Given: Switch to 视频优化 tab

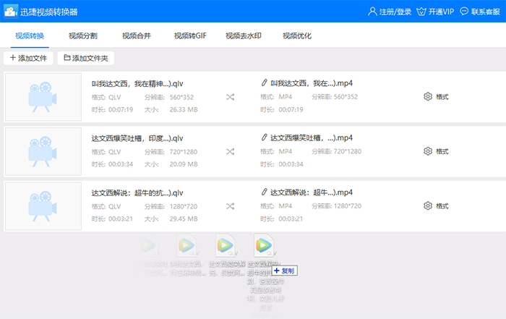Looking at the screenshot, I should click(x=297, y=36).
